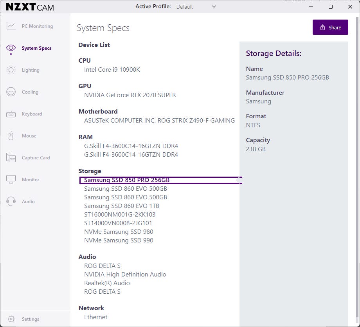This screenshot has width=360, height=327.
Task: Select the Mouse menu item
Action: [29, 136]
